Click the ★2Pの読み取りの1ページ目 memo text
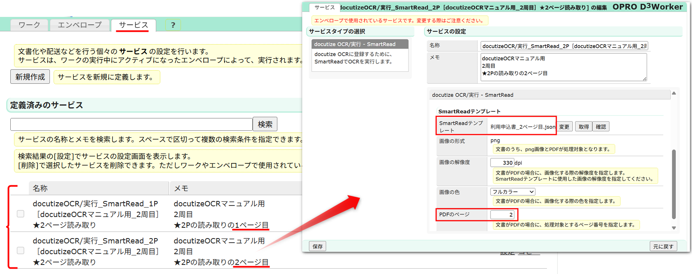This screenshot has width=692, height=274. click(221, 225)
